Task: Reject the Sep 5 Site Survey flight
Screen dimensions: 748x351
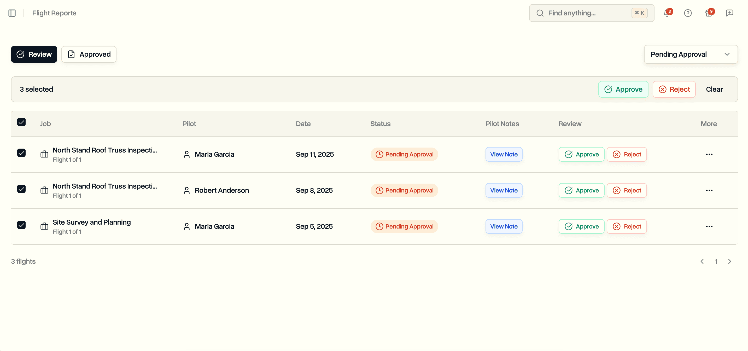Action: click(x=626, y=226)
